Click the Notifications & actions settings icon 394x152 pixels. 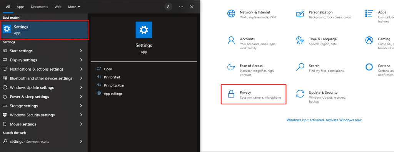click(5, 69)
